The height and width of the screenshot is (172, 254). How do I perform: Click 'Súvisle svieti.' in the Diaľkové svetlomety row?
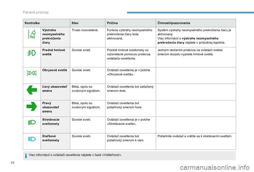[x=81, y=136]
